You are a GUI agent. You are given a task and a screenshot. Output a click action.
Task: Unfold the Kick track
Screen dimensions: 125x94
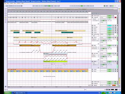[92, 26]
